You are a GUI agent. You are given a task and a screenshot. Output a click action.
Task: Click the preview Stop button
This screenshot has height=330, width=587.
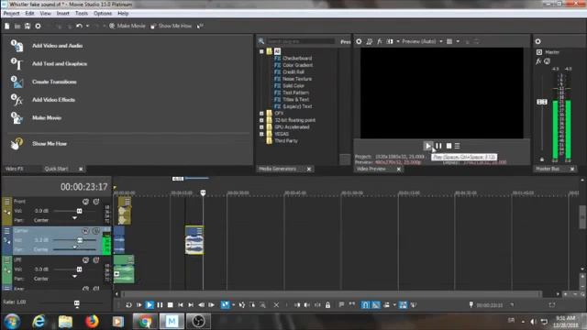[x=449, y=146]
